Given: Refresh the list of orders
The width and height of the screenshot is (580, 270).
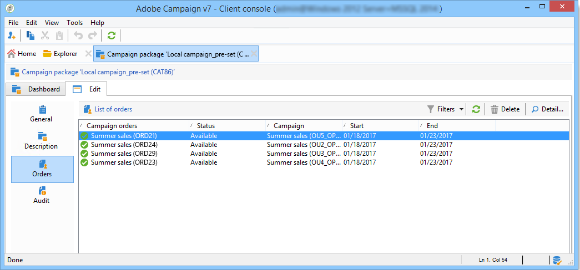Looking at the screenshot, I should [476, 109].
